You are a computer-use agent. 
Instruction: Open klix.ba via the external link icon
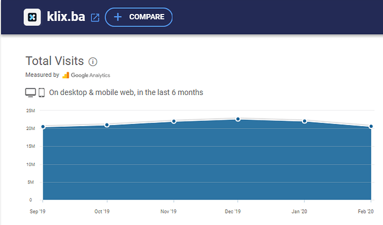(x=95, y=18)
